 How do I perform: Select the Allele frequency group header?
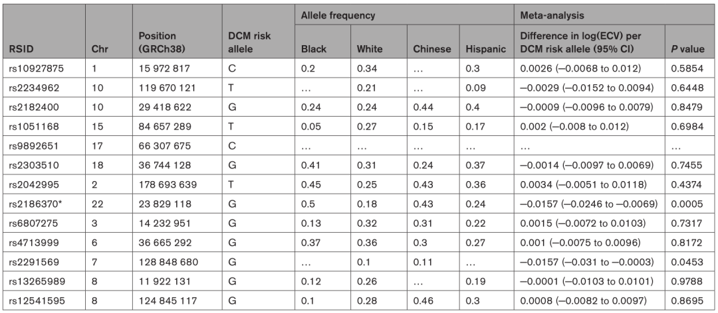(x=330, y=13)
